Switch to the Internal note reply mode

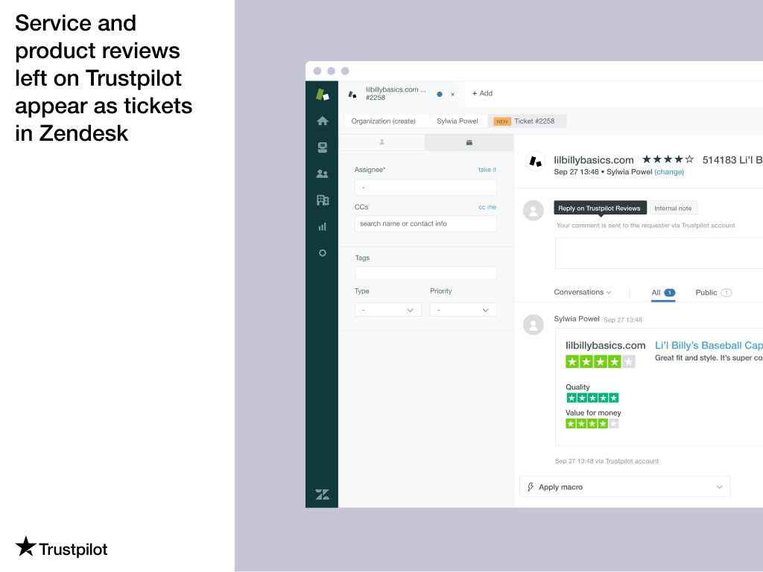pos(673,208)
